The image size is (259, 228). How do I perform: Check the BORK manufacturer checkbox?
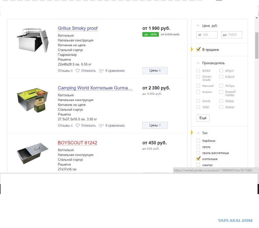pos(198,71)
